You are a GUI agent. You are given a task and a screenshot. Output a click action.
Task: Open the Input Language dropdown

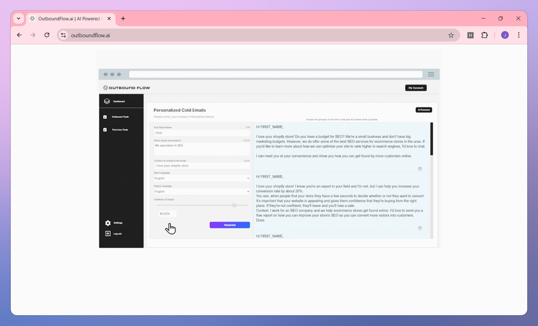201,178
